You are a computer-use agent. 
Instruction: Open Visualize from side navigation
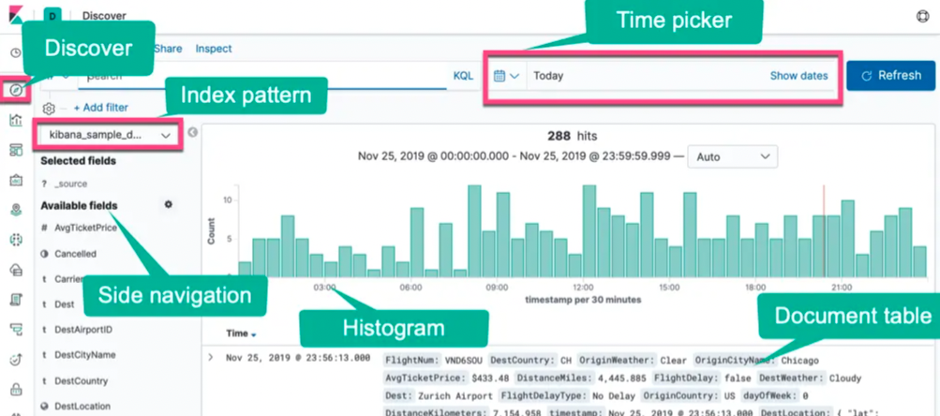pos(16,120)
